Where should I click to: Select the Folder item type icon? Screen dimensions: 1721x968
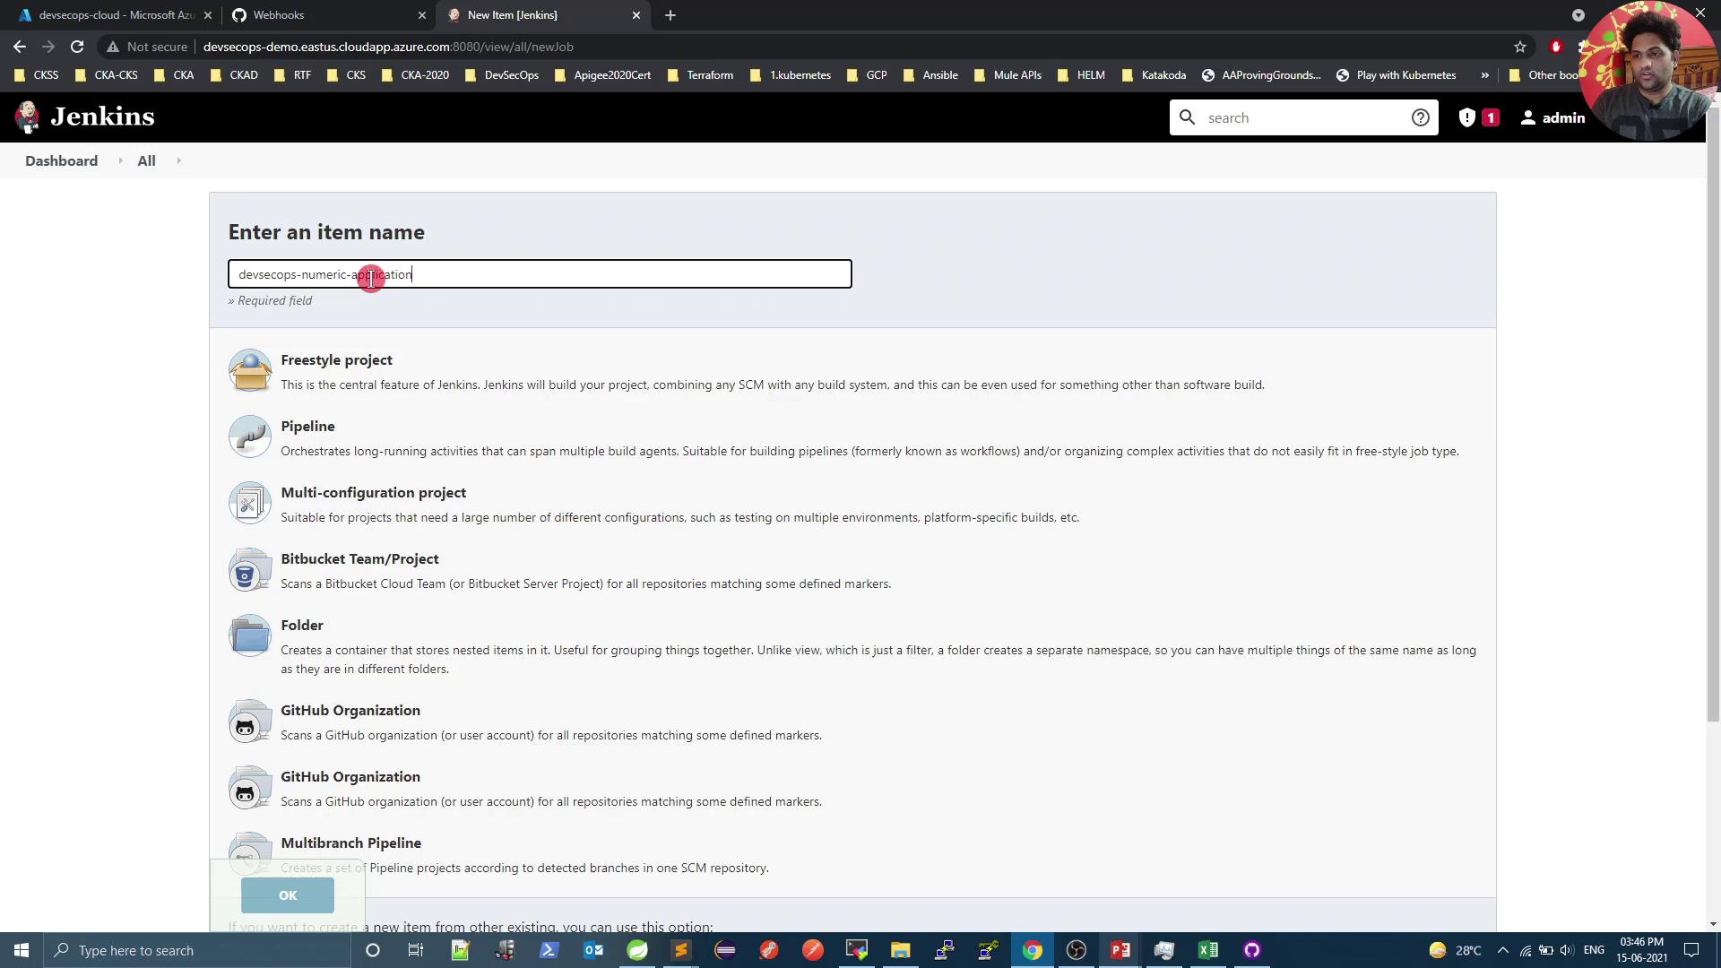click(249, 636)
